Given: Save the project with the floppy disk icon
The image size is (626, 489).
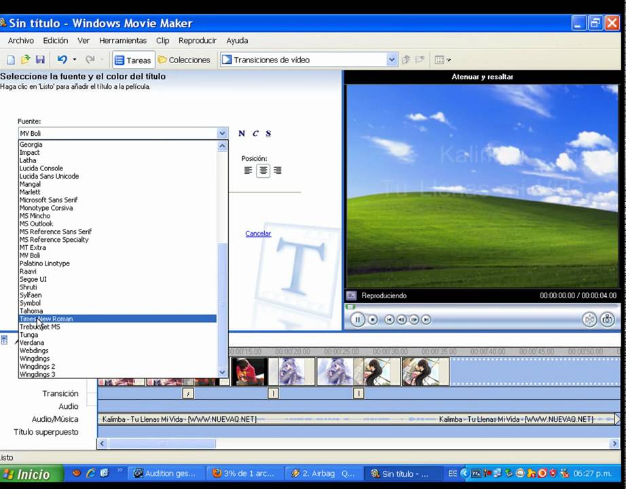Looking at the screenshot, I should click(x=40, y=60).
